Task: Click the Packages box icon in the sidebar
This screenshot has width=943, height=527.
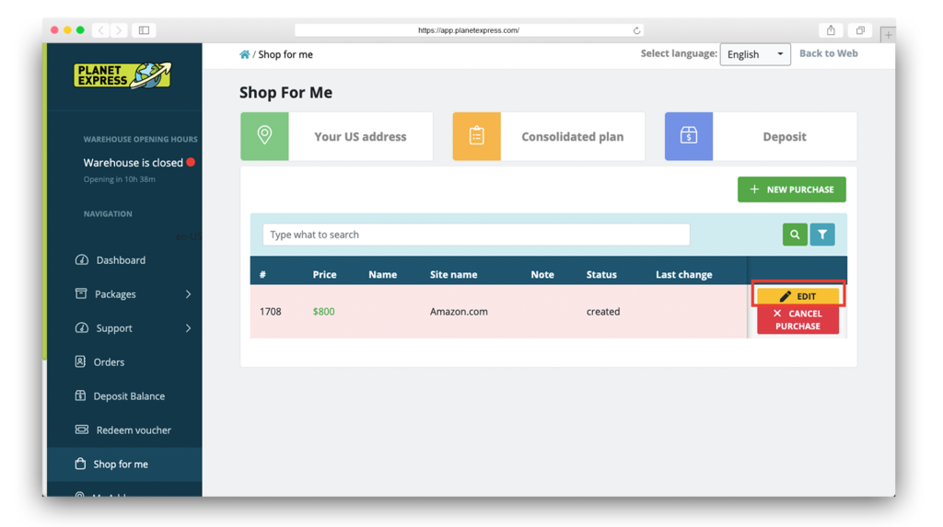Action: coord(81,293)
